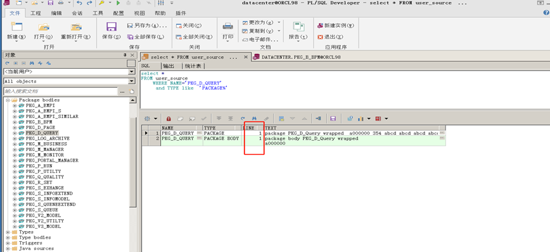Viewport: 550px width, 252px height.
Task: Click the binoculars search icon in result grid toolbar
Action: click(254, 119)
